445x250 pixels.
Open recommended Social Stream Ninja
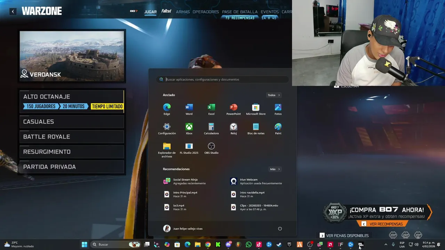(185, 181)
